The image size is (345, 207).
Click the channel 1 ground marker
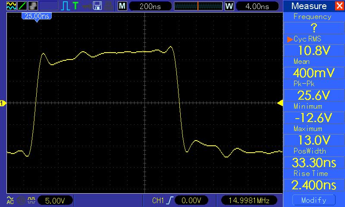(x=3, y=103)
